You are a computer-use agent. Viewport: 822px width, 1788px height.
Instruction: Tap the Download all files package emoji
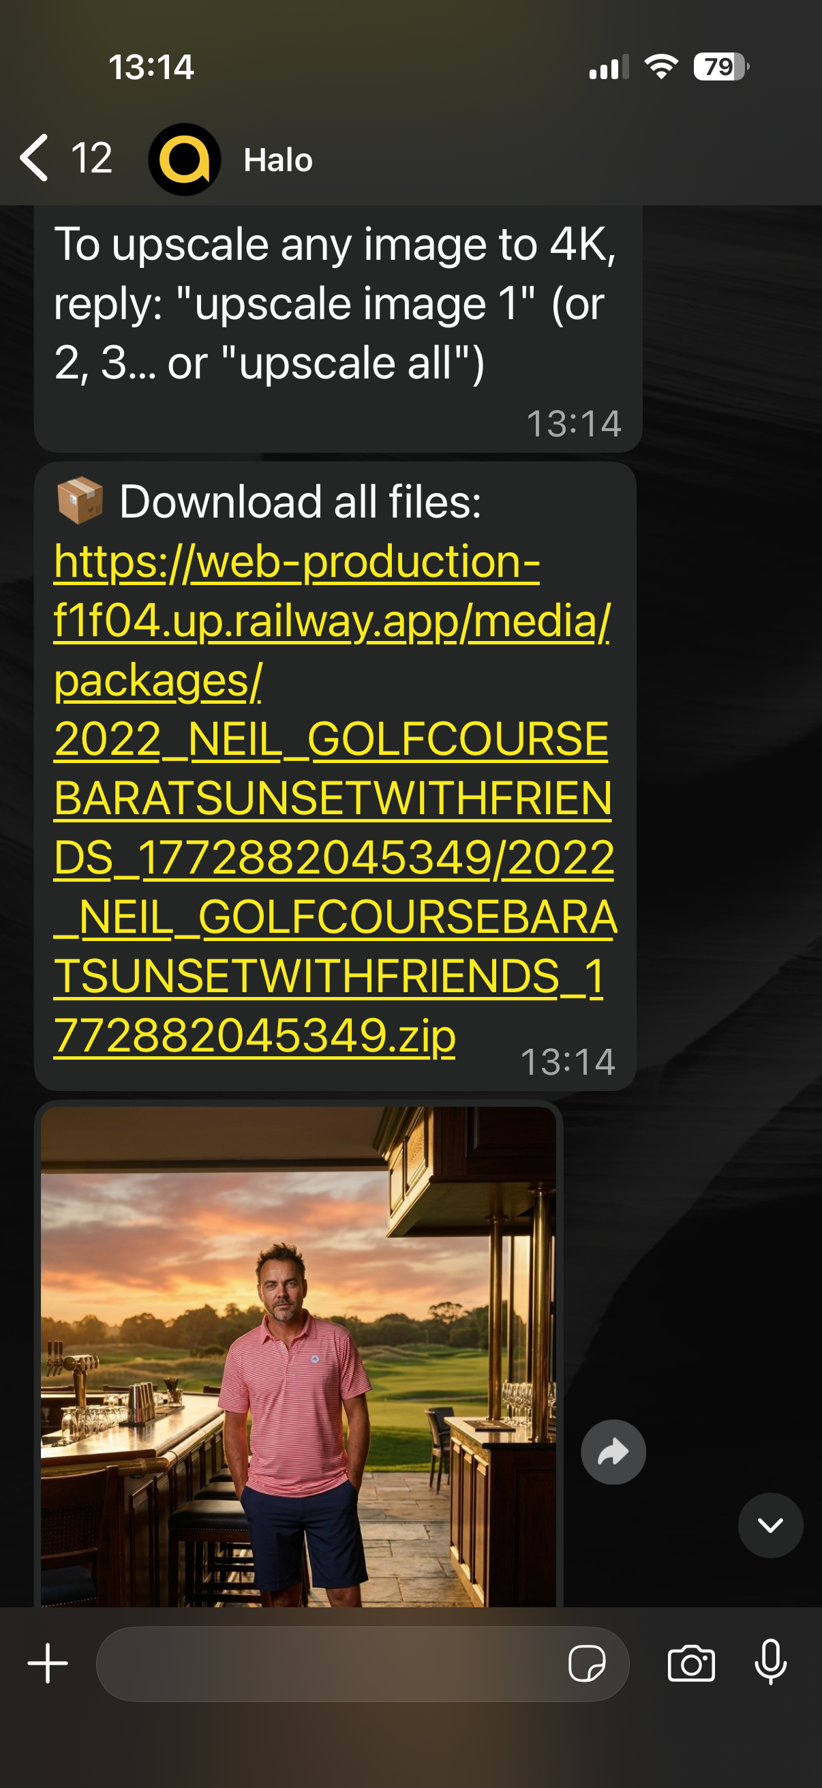pyautogui.click(x=80, y=501)
